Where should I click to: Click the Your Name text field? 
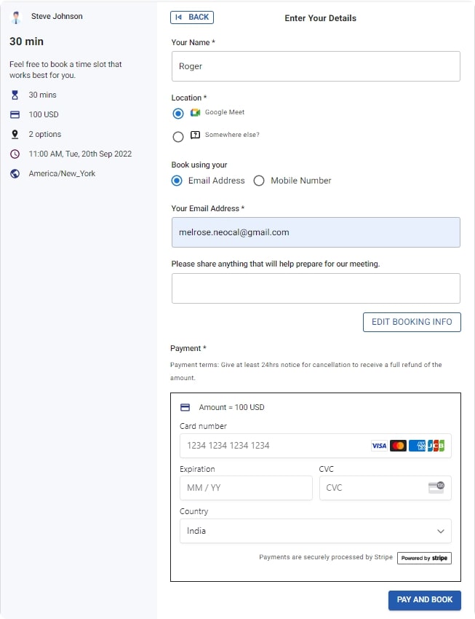tap(316, 66)
